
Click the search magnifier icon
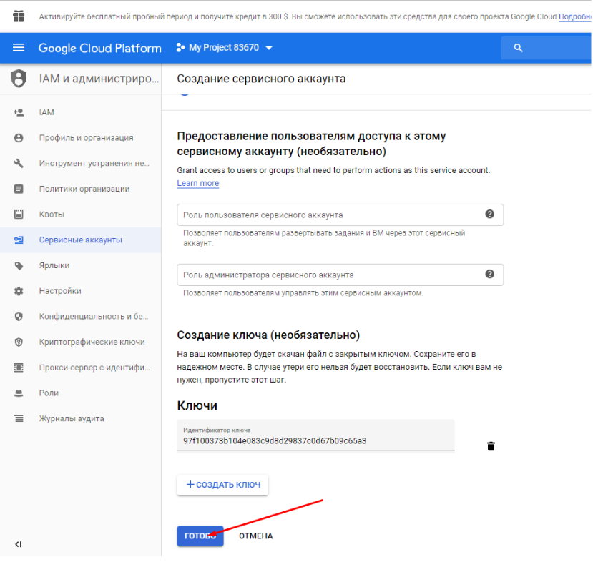click(x=518, y=48)
